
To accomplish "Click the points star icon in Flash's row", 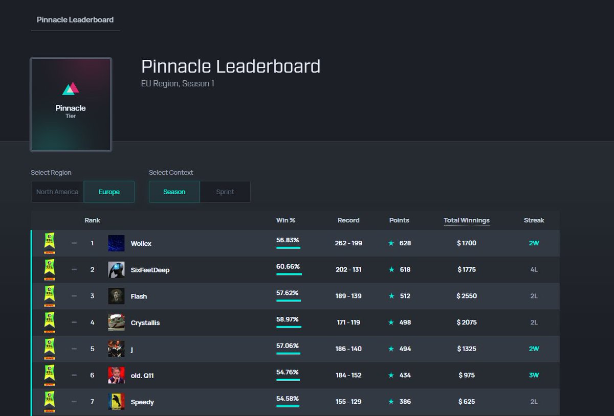I will point(391,296).
